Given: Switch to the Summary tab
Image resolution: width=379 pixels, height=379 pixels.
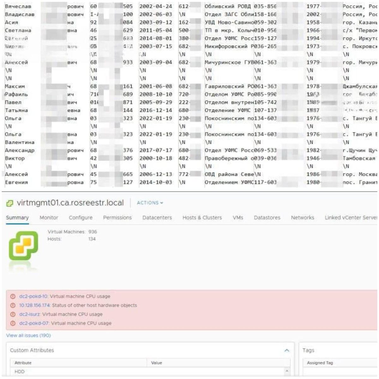Looking at the screenshot, I should click(x=17, y=218).
